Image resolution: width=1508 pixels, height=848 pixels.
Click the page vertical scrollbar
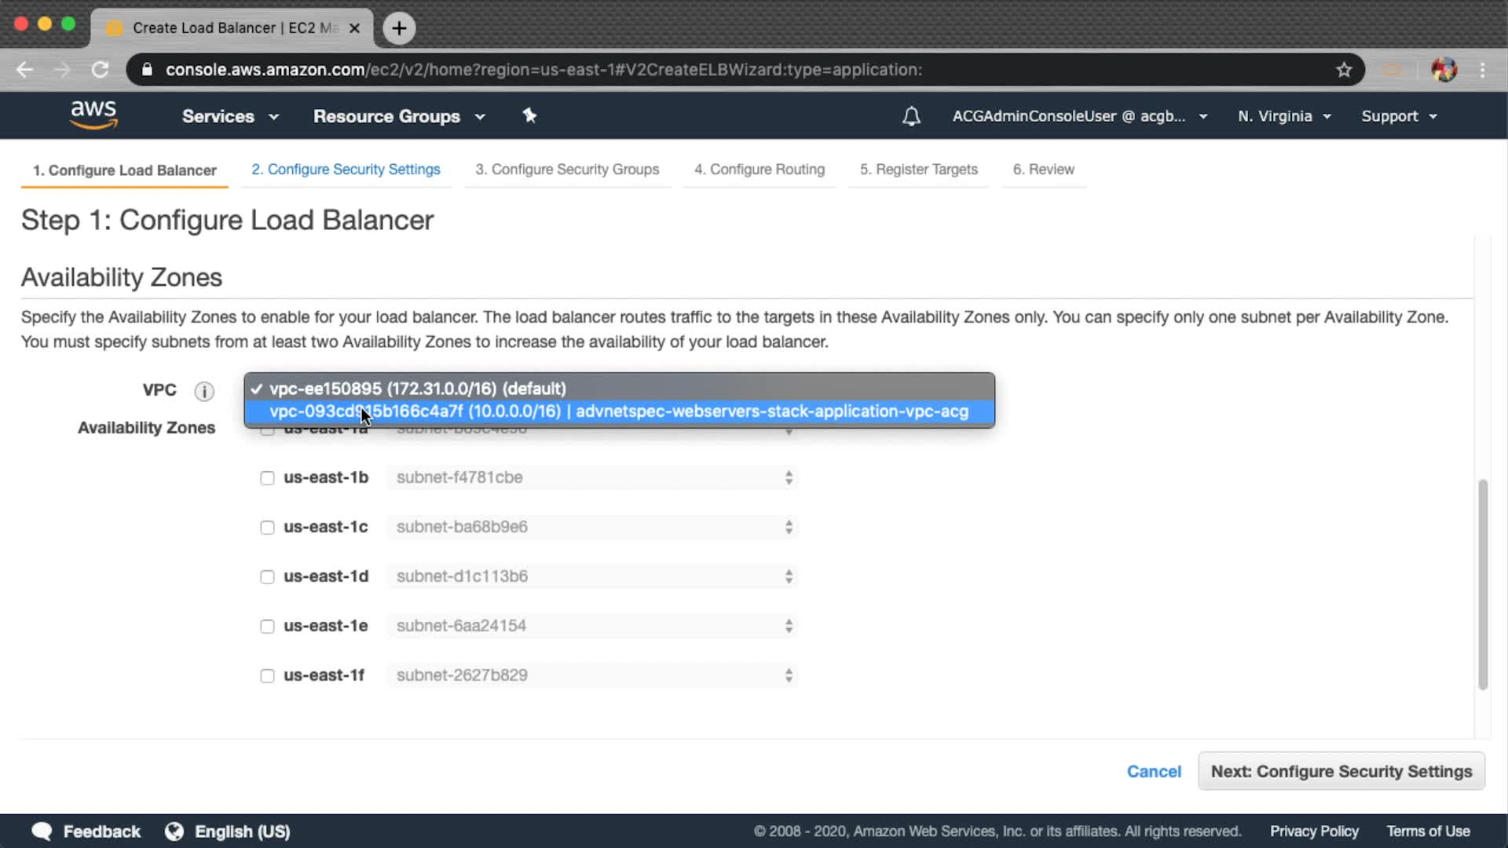click(x=1483, y=584)
